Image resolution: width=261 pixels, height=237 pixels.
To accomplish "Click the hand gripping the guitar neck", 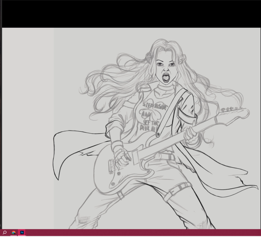I will (x=191, y=134).
